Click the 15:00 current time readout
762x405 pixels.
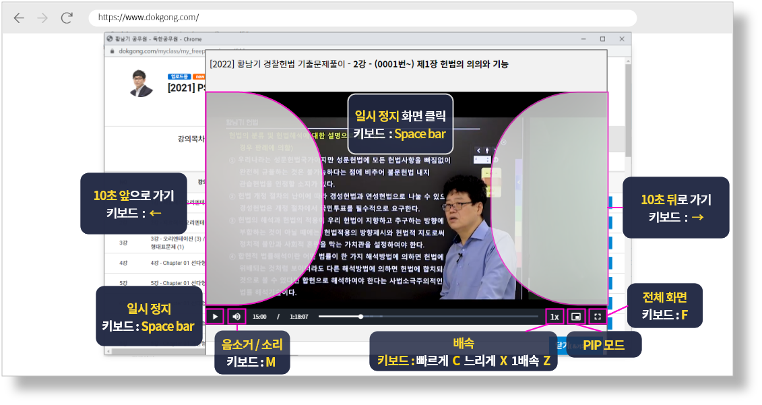click(x=259, y=317)
